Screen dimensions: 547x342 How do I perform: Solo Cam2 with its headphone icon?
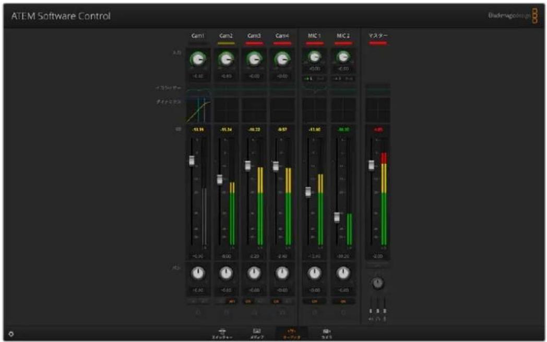[226, 312]
